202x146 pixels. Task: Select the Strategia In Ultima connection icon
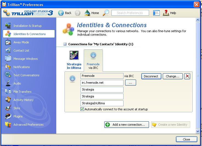74,55
